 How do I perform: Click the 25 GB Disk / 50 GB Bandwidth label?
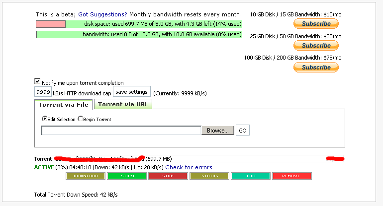(295, 36)
